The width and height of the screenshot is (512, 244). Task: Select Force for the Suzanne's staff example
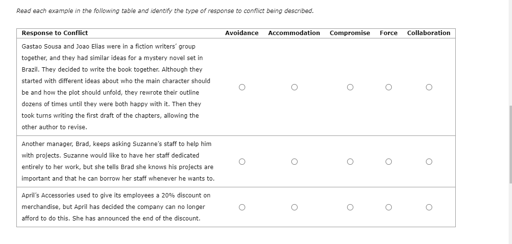pyautogui.click(x=388, y=162)
